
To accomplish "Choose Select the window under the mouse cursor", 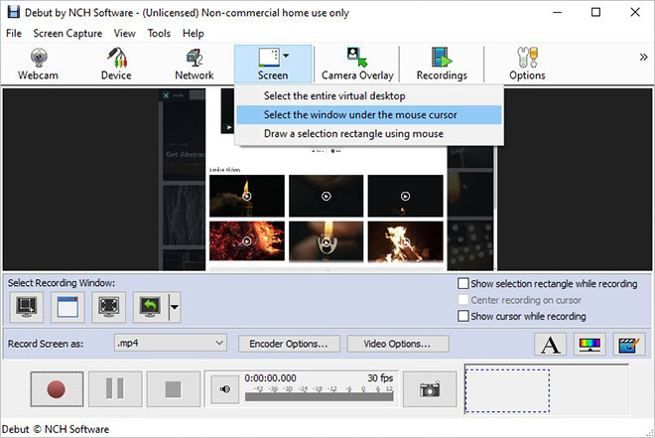I will 369,115.
